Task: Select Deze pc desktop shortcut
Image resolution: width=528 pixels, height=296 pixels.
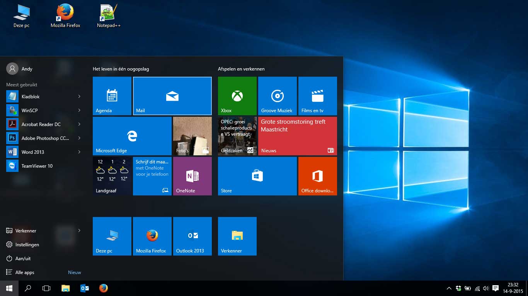Action: 21,16
